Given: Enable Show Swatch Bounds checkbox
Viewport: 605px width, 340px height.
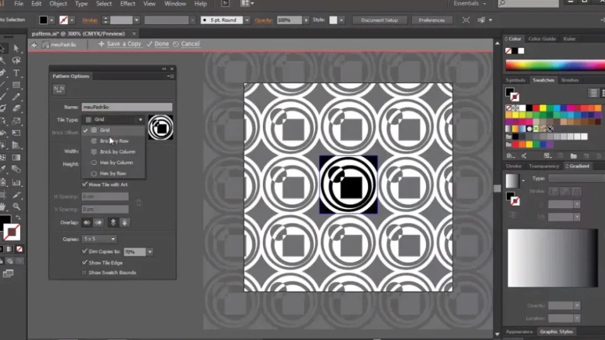Looking at the screenshot, I should click(84, 273).
